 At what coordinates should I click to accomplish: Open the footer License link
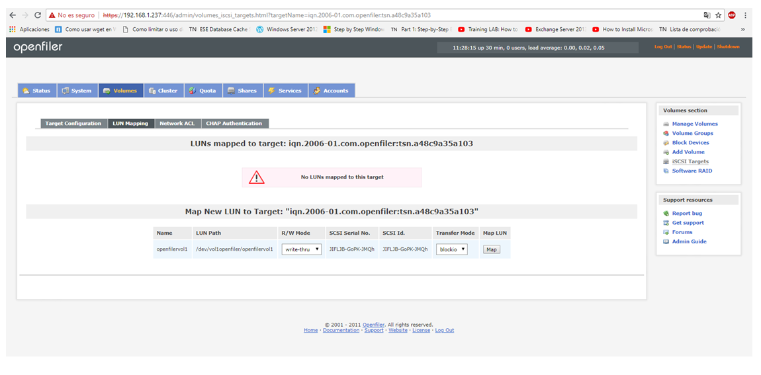click(x=422, y=331)
